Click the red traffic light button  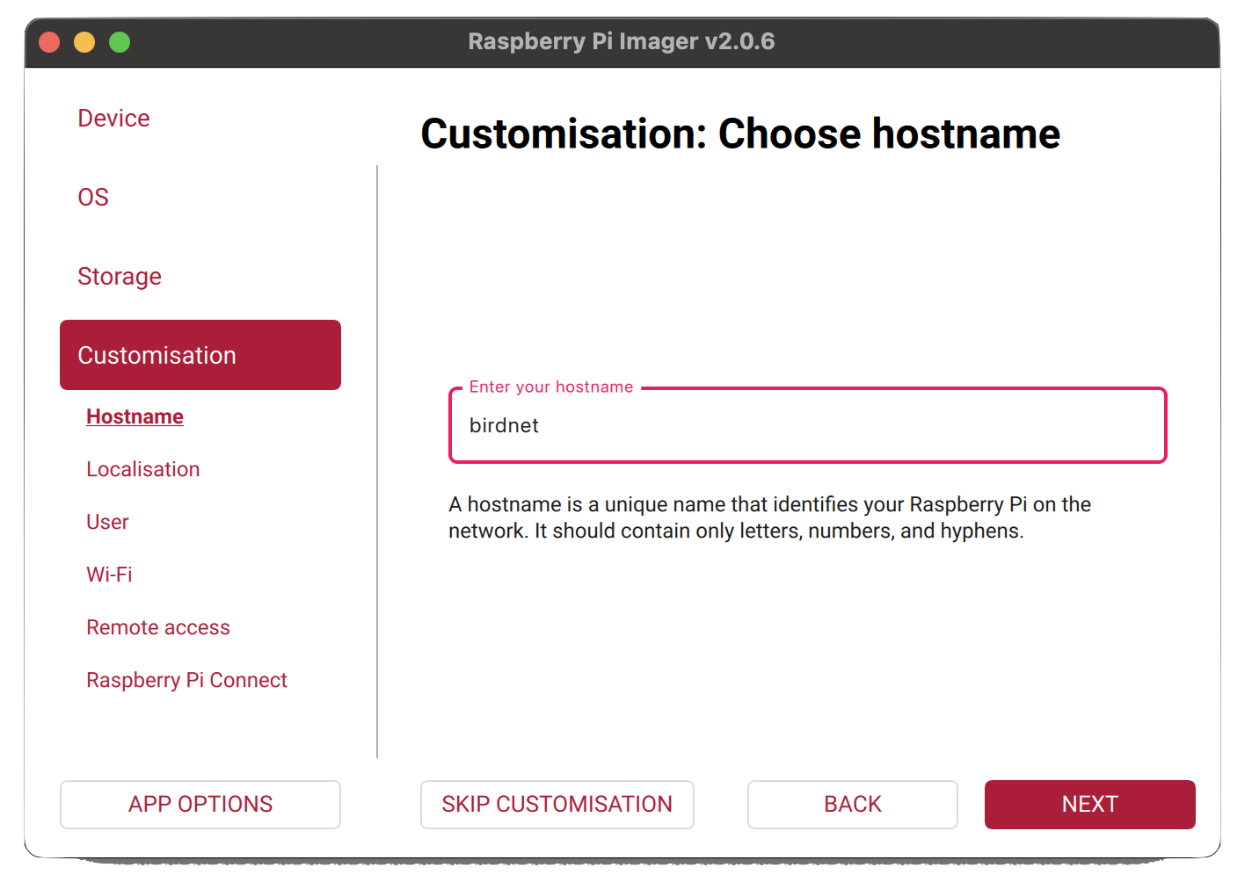[49, 41]
